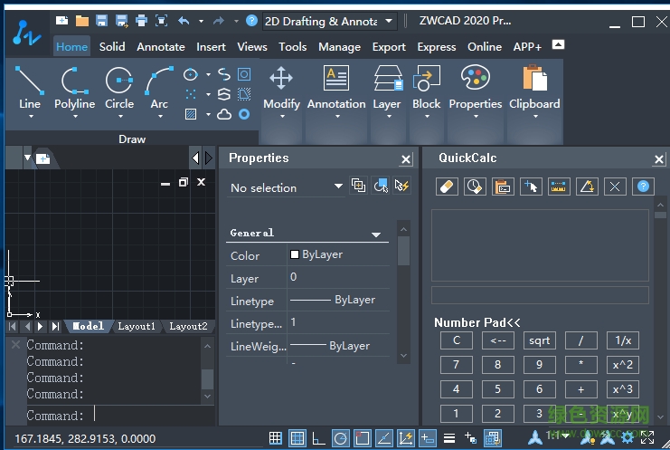
Task: Open the QuickCalc history clock icon
Action: [475, 187]
